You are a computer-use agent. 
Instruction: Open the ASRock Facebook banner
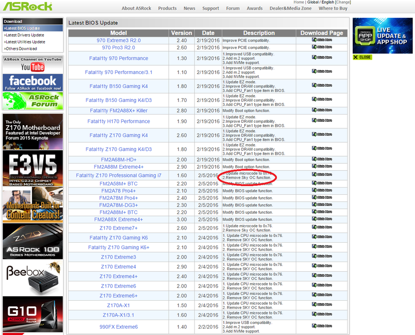coord(33,82)
